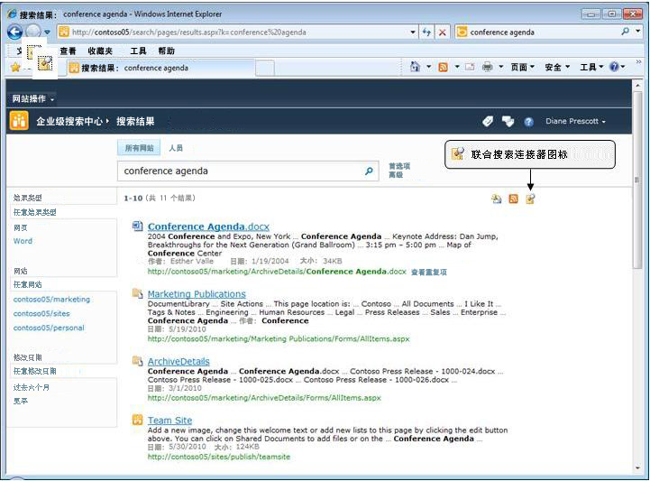Screen dimensions: 650x481
Task: Click the Word document icon by Conference Agenda.docx
Action: pos(137,226)
